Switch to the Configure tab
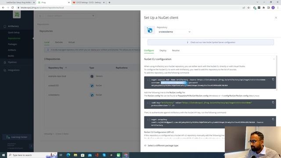 pyautogui.click(x=149, y=50)
